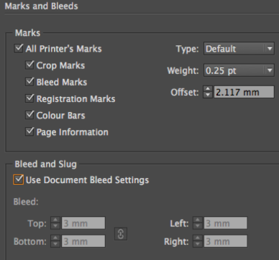279x260 pixels.
Task: Disable the Registration Marks checkbox
Action: click(x=29, y=98)
